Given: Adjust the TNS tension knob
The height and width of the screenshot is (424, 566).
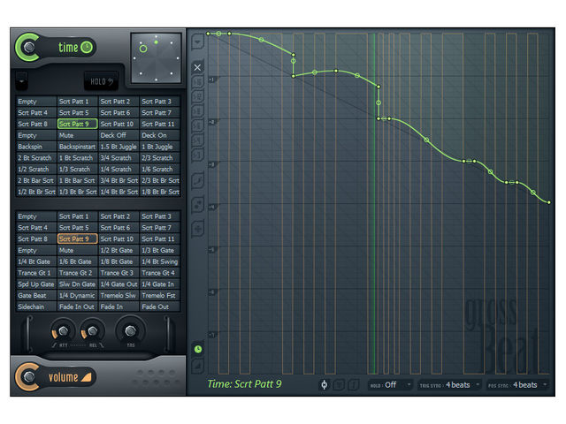Looking at the screenshot, I should [130, 330].
